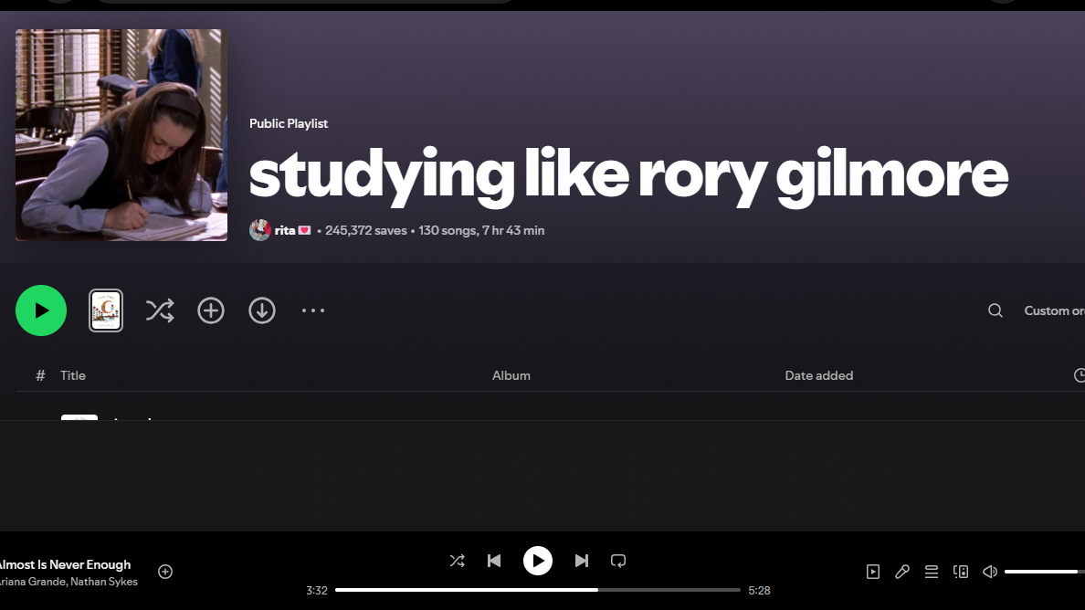Search within the playlist
Image resolution: width=1085 pixels, height=610 pixels.
click(x=995, y=310)
